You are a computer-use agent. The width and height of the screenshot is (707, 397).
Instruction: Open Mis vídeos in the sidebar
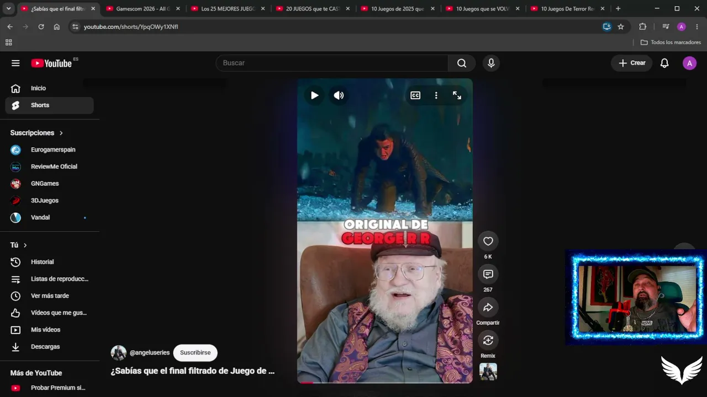(50, 330)
